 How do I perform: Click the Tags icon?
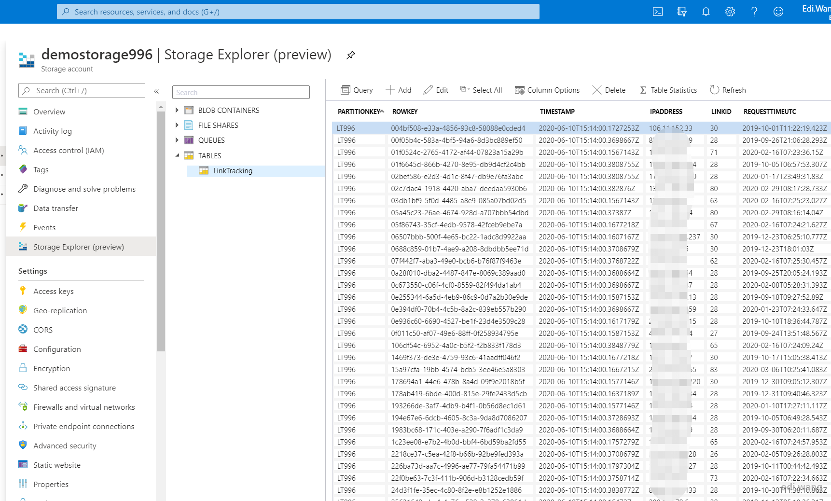coord(23,169)
